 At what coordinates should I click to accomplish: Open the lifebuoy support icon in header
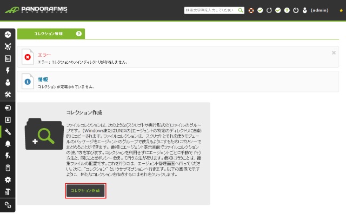(251, 10)
